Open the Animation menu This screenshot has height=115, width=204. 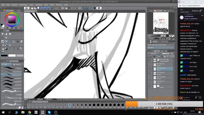[x=23, y=5]
